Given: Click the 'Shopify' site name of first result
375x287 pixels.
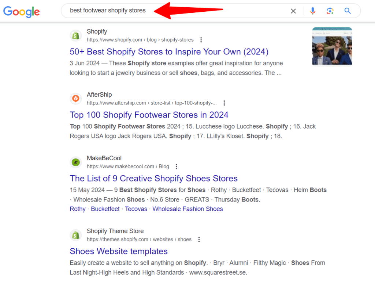Looking at the screenshot, I should tap(97, 31).
